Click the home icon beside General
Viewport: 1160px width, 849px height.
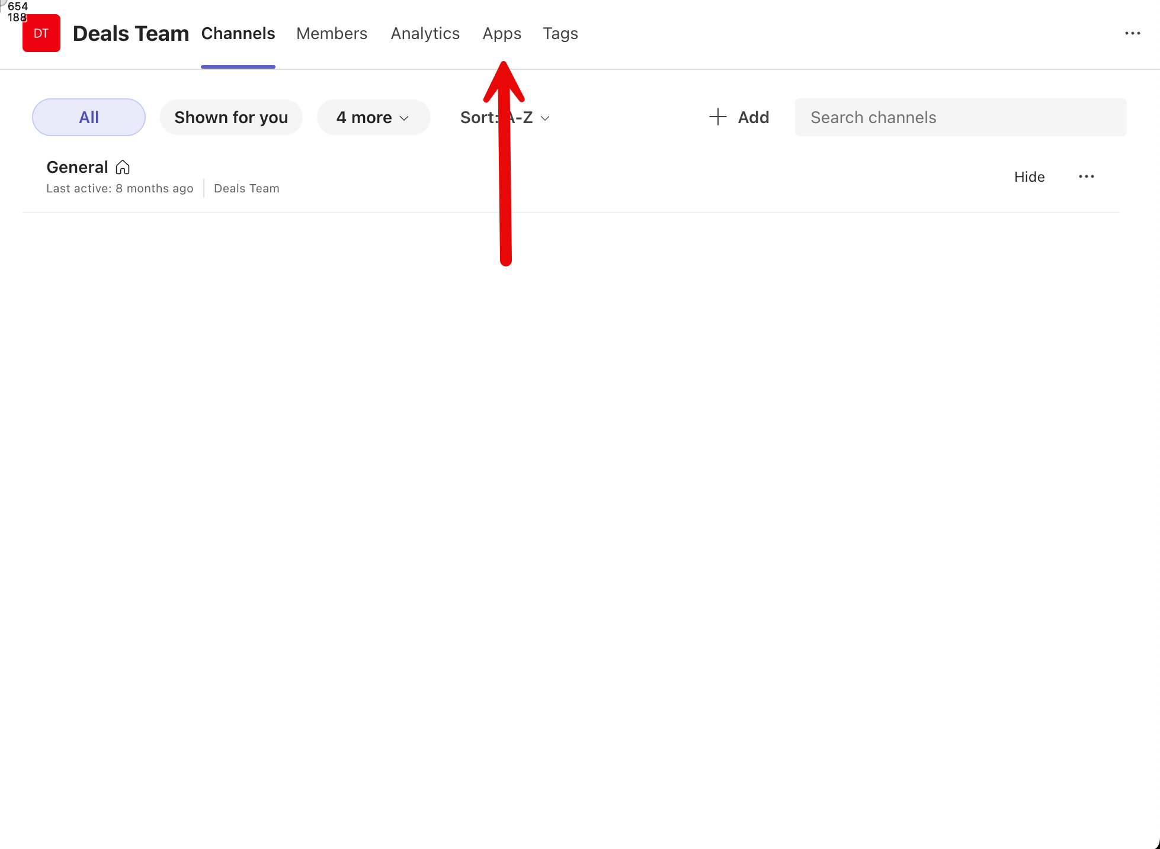click(123, 168)
